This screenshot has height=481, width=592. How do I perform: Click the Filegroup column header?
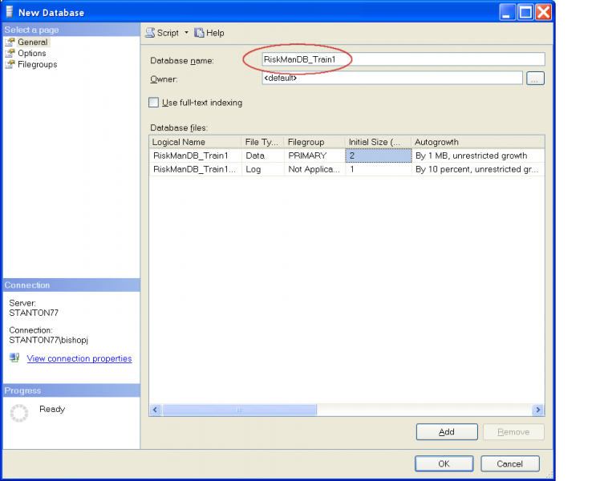tap(314, 142)
